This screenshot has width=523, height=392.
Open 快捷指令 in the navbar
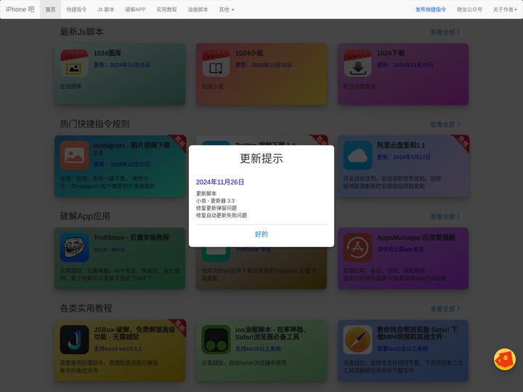(x=76, y=9)
